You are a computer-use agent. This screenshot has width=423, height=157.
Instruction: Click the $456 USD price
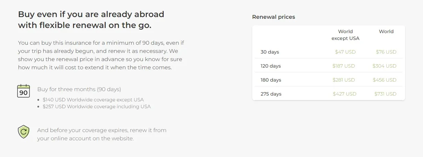[385, 80]
